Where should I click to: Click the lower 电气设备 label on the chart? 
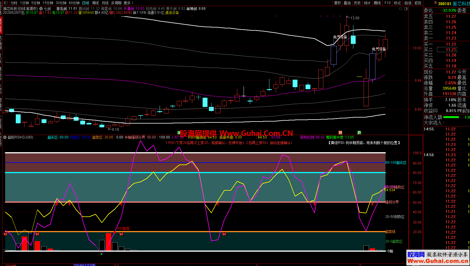click(379, 49)
